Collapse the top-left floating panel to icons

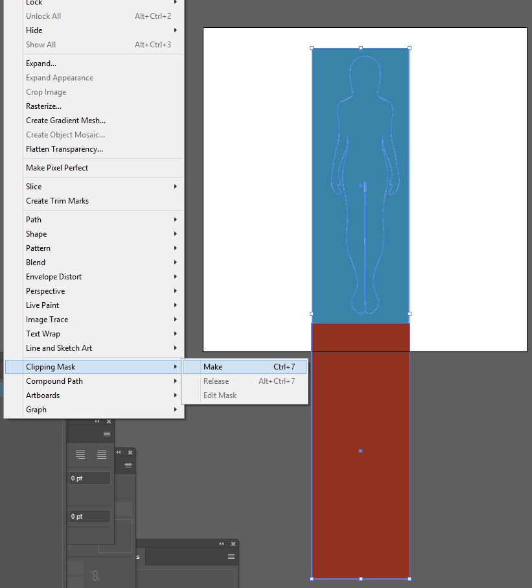pyautogui.click(x=97, y=421)
